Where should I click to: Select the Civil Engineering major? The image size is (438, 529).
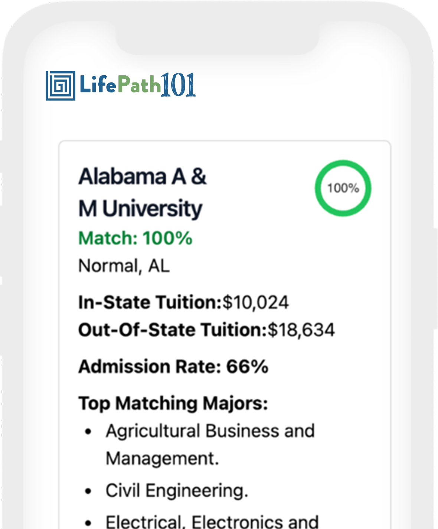177,491
